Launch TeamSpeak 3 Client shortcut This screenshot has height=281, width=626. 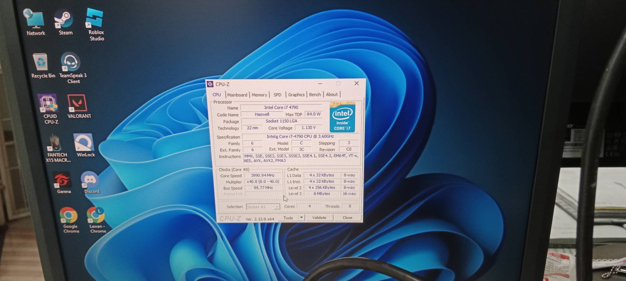pyautogui.click(x=72, y=68)
